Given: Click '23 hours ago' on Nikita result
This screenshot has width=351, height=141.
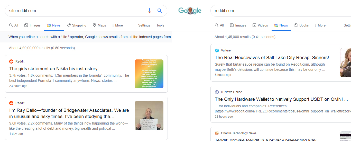Looking at the screenshot, I should click(18, 86).
